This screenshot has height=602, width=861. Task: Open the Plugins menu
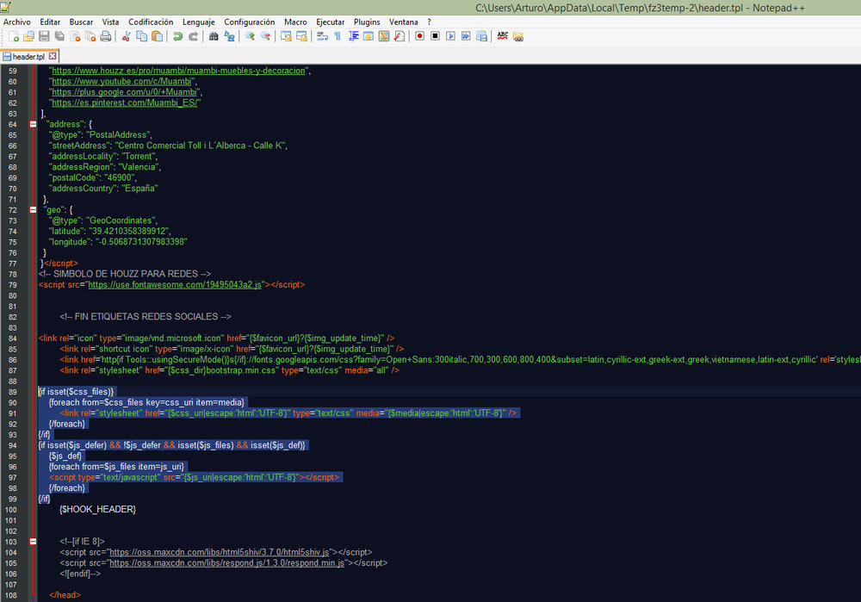[x=367, y=22]
